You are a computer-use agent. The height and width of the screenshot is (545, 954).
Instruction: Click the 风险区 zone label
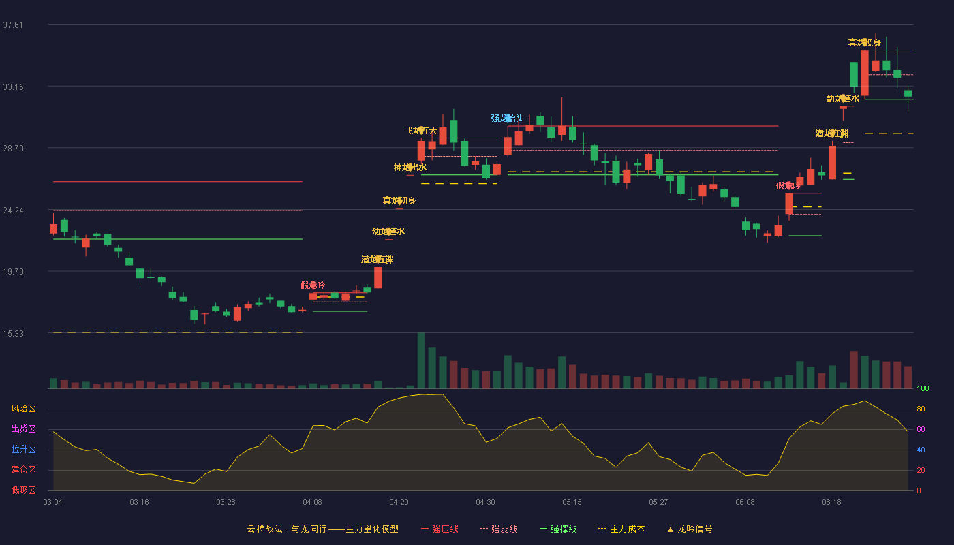point(23,409)
